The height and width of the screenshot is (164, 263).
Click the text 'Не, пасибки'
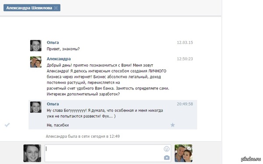click(x=58, y=125)
